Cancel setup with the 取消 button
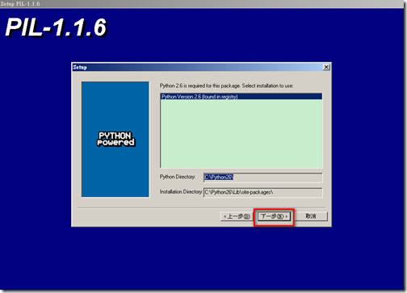The width and height of the screenshot is (407, 293). (311, 216)
